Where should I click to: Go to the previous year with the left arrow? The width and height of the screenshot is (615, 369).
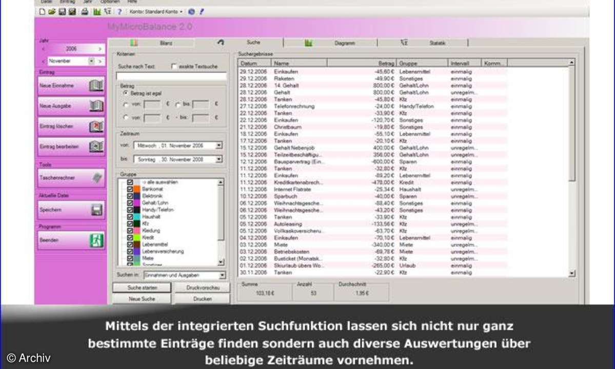point(43,49)
